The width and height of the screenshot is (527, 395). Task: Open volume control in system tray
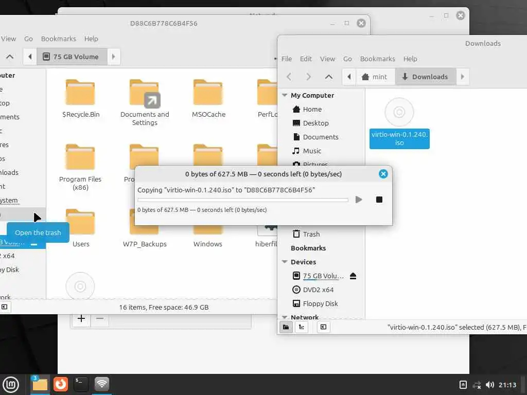point(490,385)
